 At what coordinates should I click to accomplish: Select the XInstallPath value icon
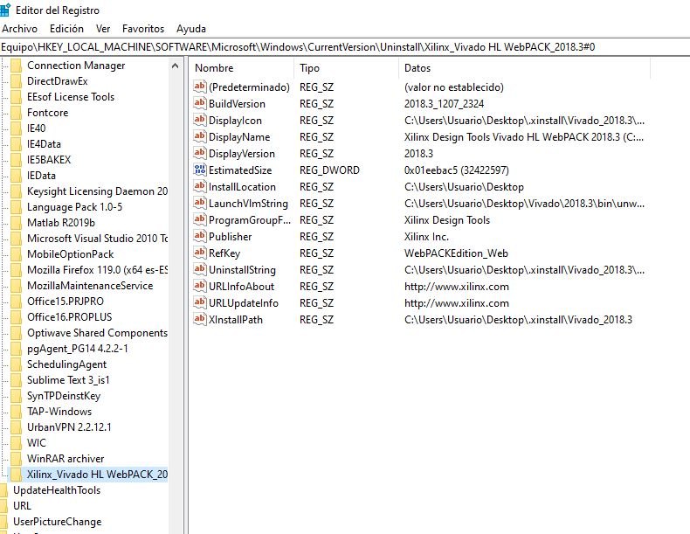click(x=199, y=320)
